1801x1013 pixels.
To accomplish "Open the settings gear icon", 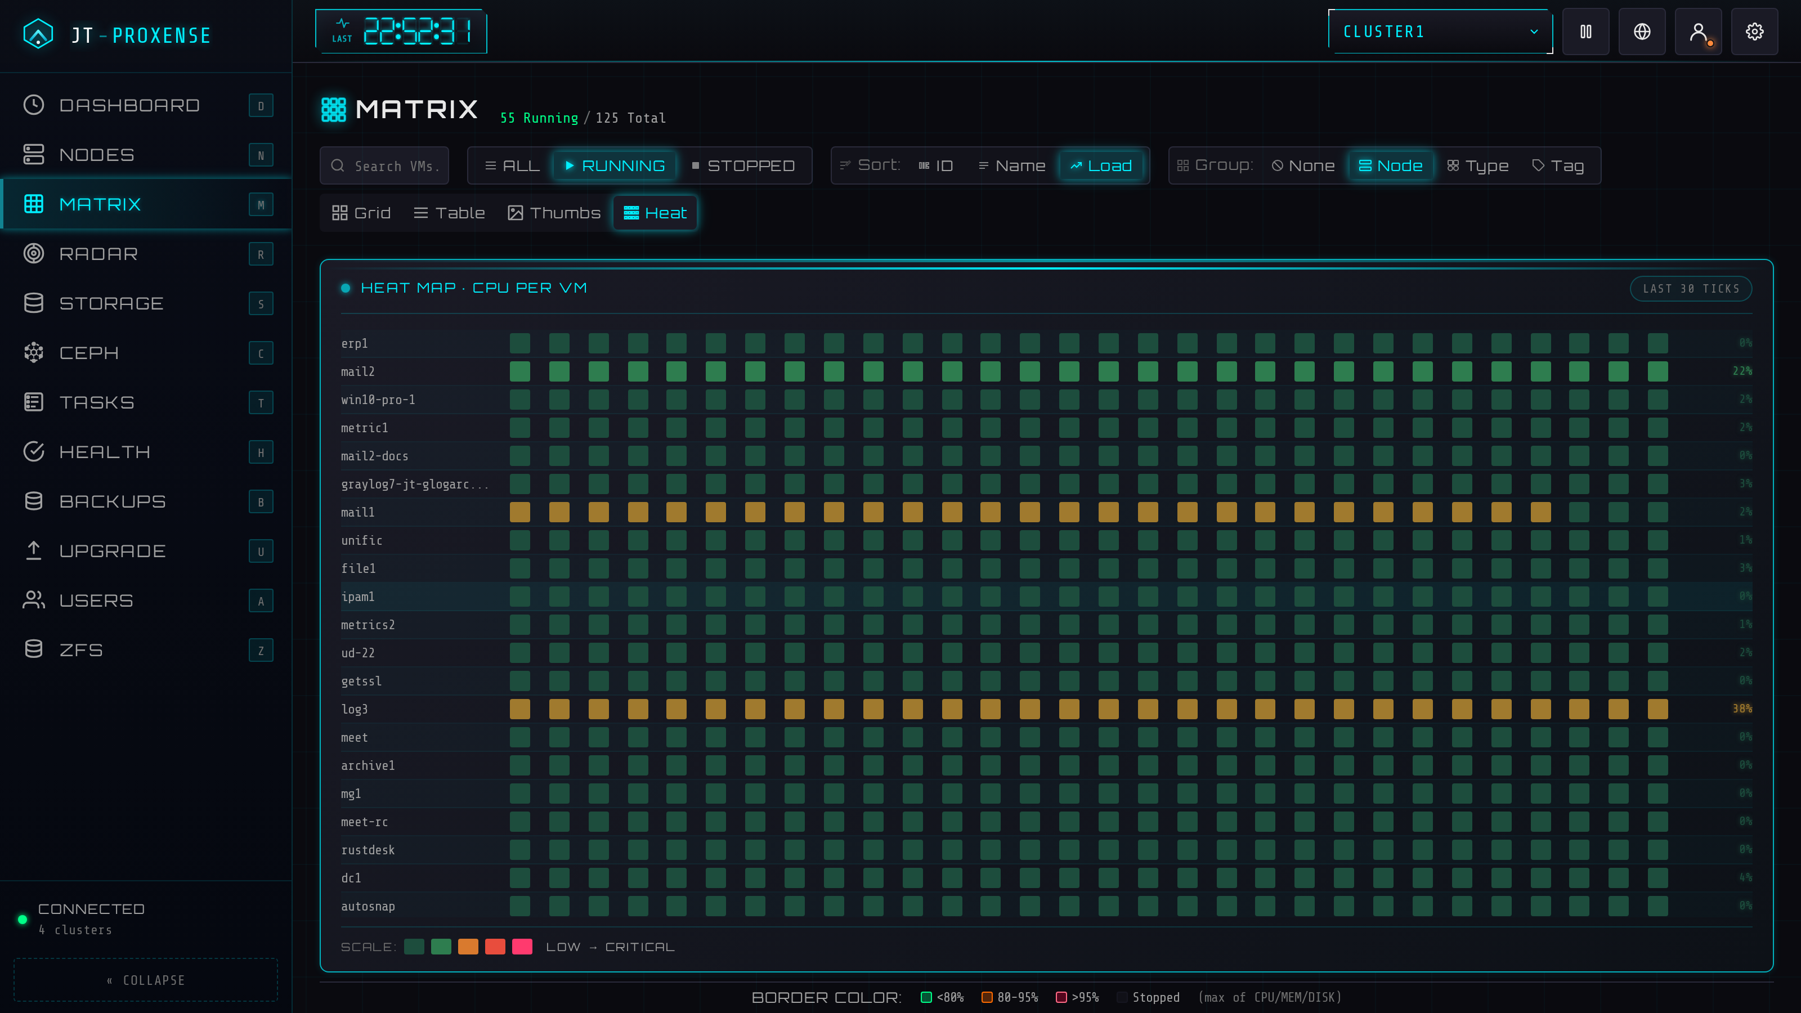I will [x=1755, y=32].
